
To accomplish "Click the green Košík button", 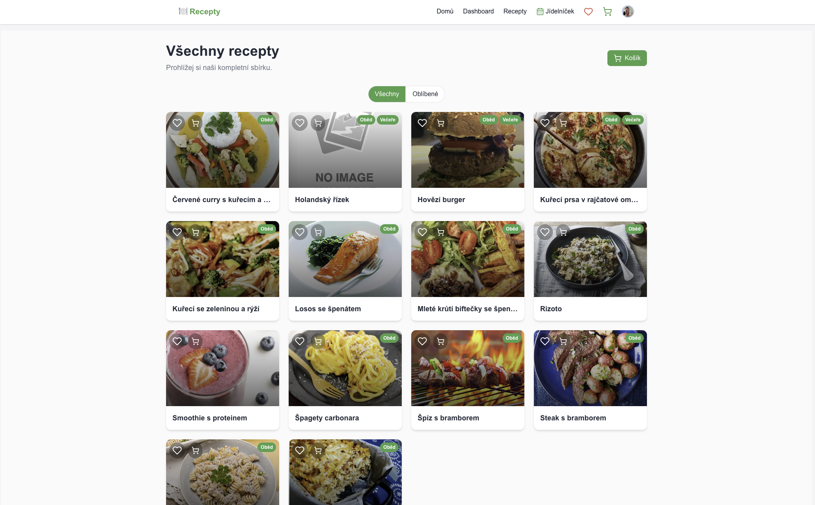I will tap(627, 58).
